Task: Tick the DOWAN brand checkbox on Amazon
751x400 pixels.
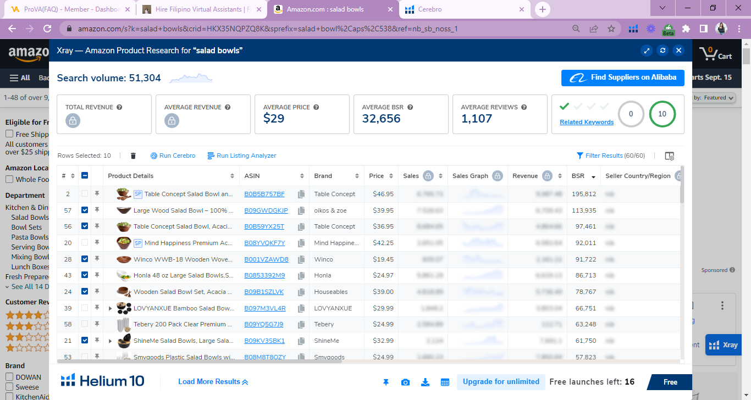Action: click(x=9, y=377)
